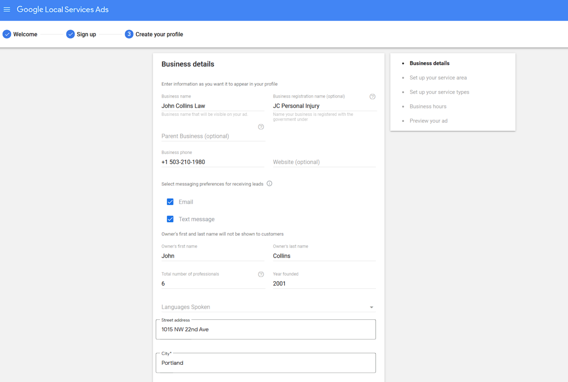Click help icon for Total number of professionals

pyautogui.click(x=261, y=274)
